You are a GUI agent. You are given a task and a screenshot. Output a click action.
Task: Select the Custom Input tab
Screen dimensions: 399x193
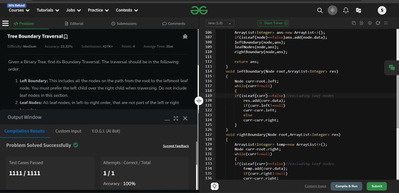pos(68,131)
